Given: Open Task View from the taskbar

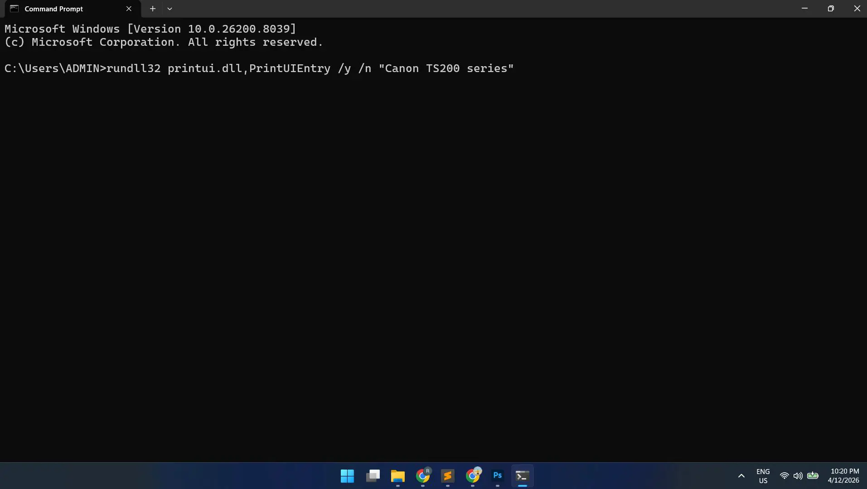Looking at the screenshot, I should point(373,476).
